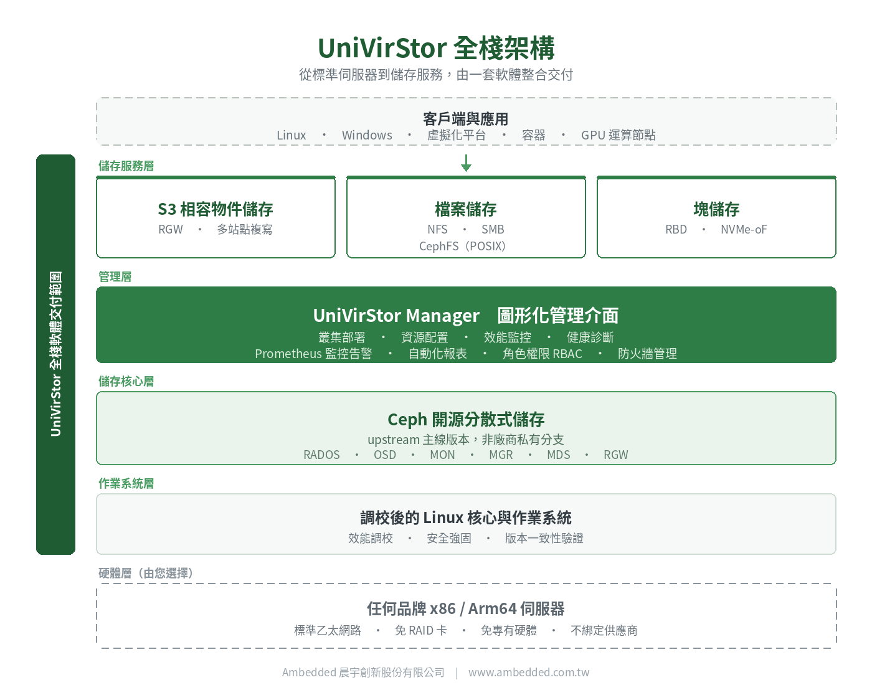Click the 'Windows' client label
The width and height of the screenshot is (872, 685).
point(367,135)
